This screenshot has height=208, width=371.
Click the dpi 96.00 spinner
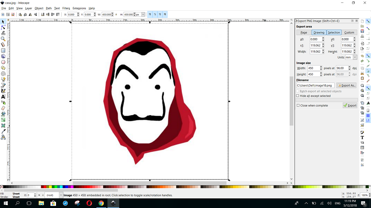pyautogui.click(x=349, y=68)
